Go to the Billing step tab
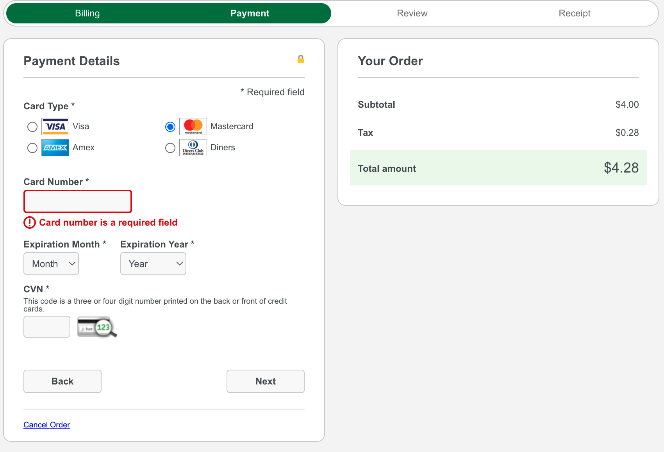 (87, 13)
